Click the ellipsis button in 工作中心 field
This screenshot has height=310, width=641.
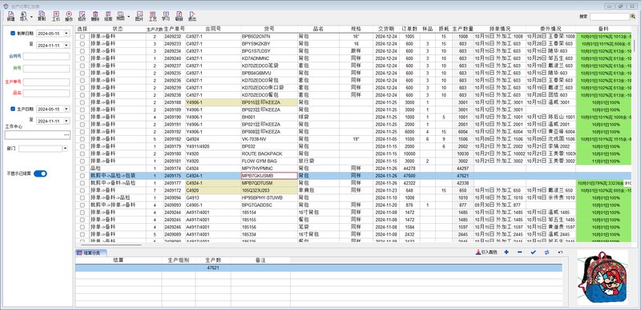67,134
